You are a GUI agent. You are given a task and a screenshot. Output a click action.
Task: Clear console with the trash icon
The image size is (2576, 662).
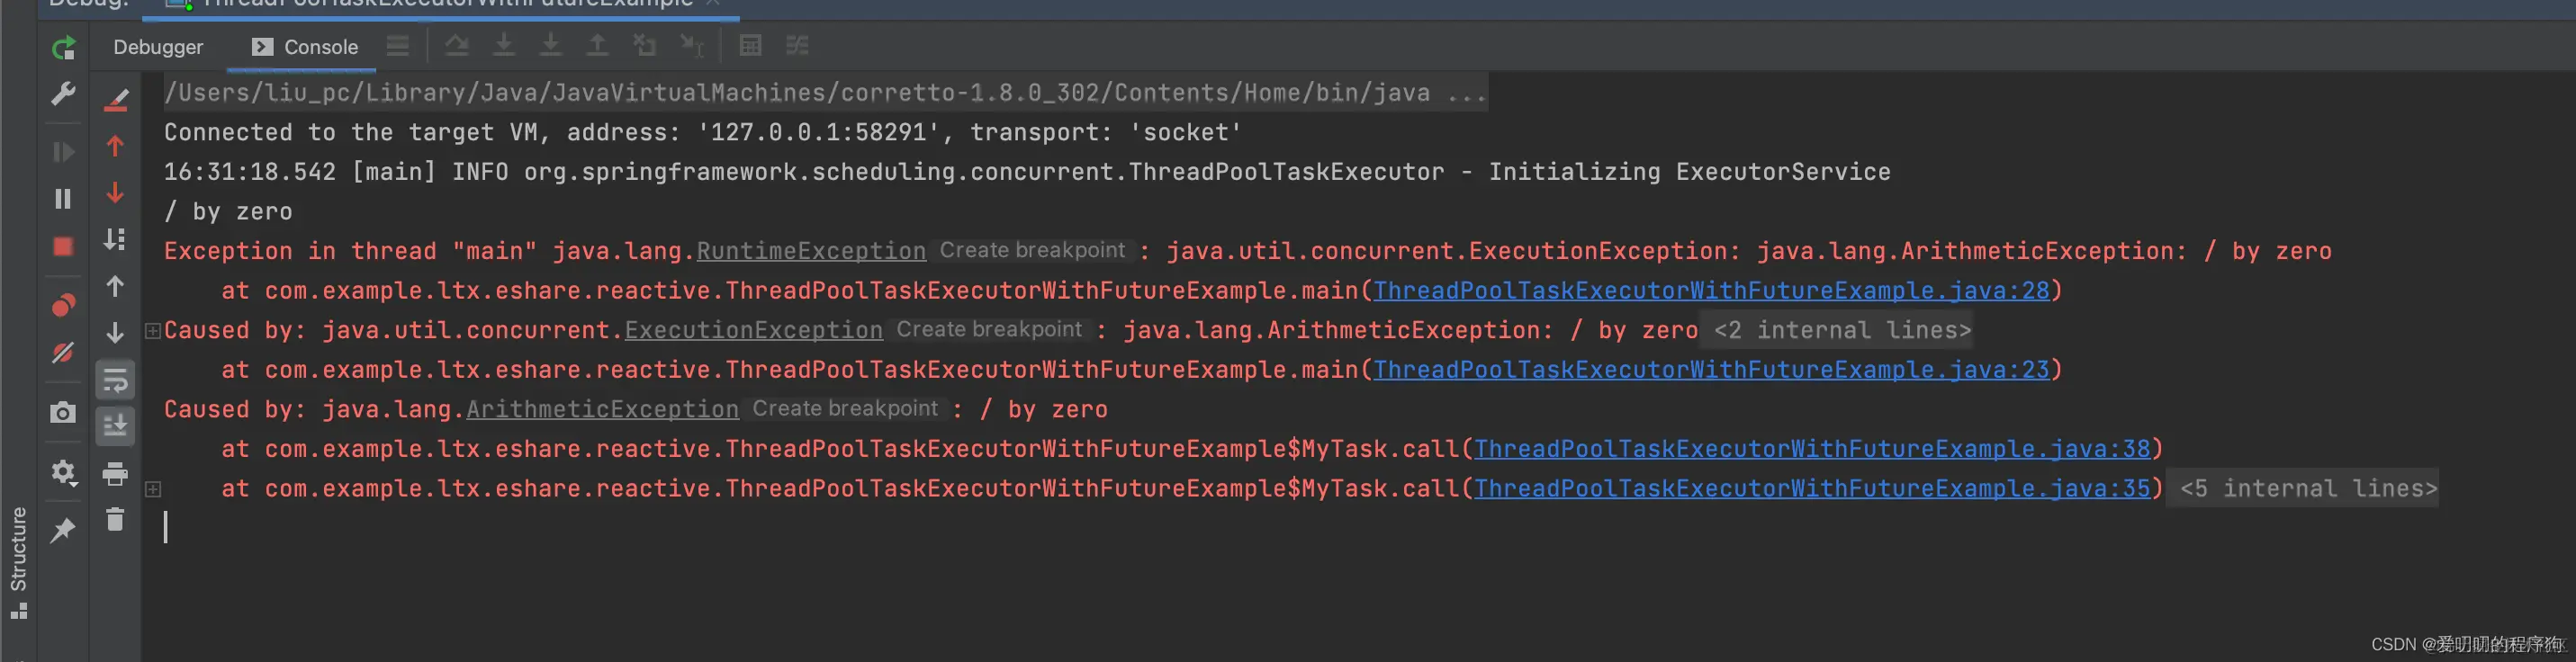tap(115, 519)
